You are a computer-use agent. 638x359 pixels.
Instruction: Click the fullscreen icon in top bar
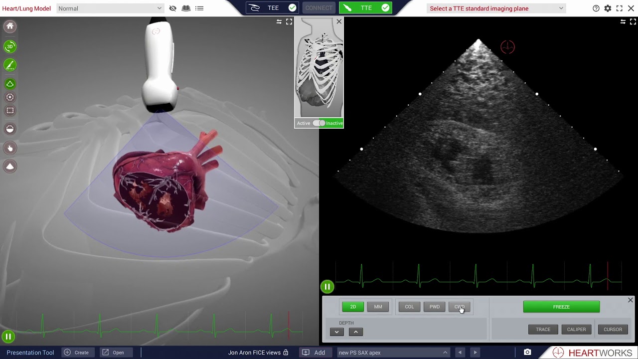tap(619, 8)
